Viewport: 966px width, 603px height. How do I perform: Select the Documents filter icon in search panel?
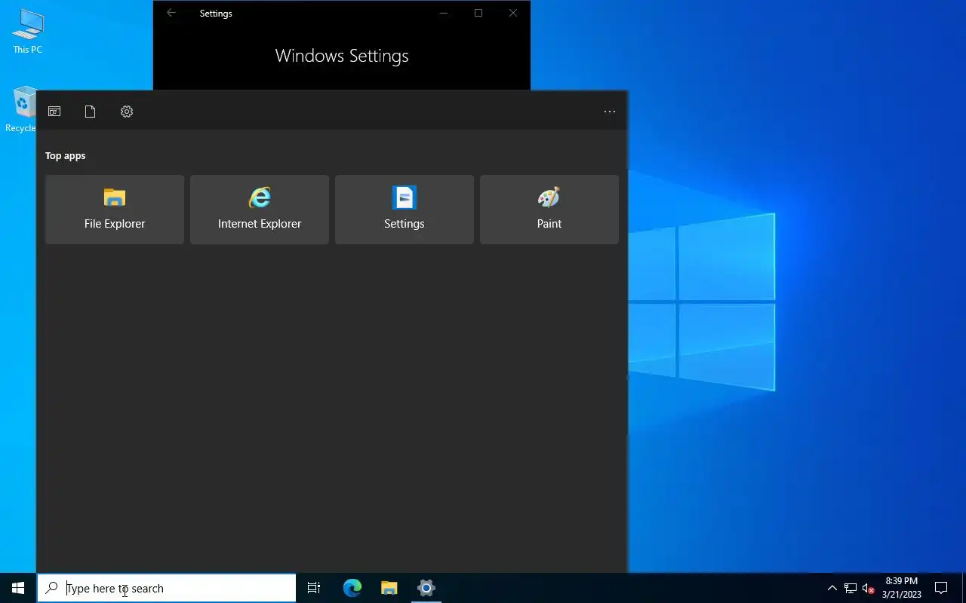pos(91,112)
